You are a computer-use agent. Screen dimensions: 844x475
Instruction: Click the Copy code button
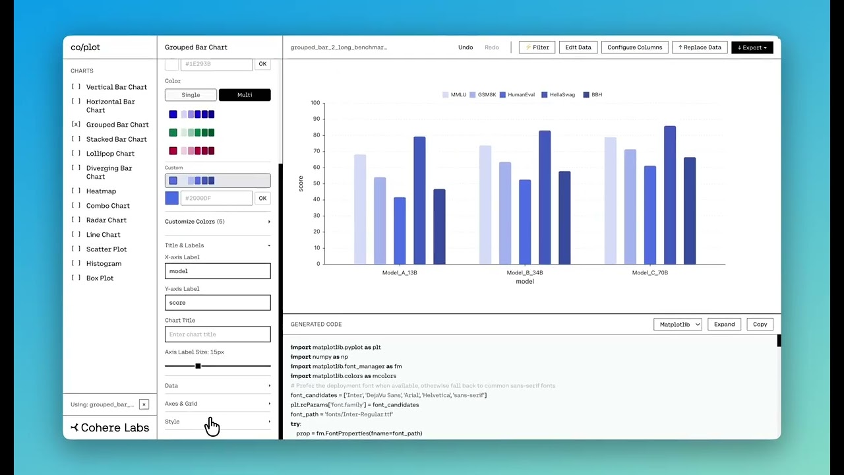[760, 325]
